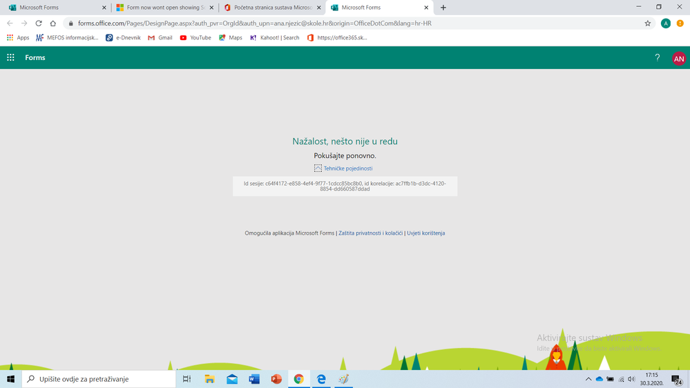The height and width of the screenshot is (388, 690).
Task: Bookmark this page with star
Action: click(648, 23)
